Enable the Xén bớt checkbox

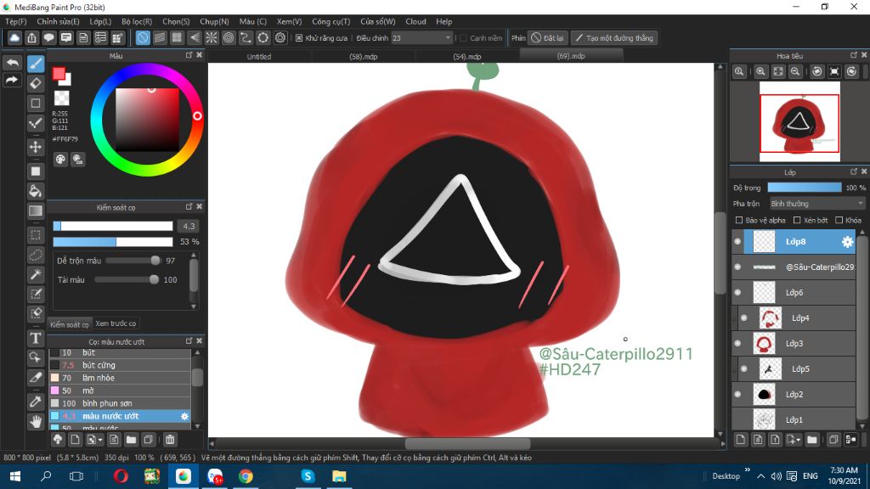point(797,220)
